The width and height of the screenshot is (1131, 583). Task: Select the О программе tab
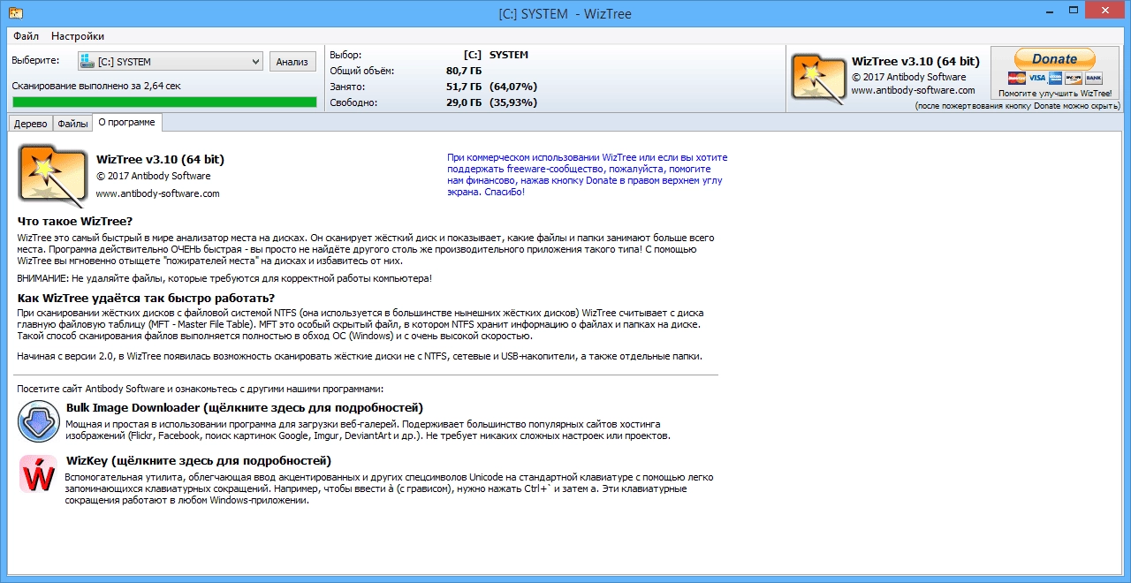tap(126, 122)
